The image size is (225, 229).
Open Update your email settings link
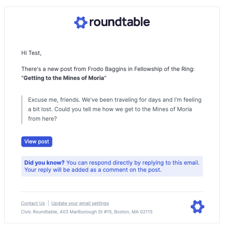pyautogui.click(x=80, y=203)
